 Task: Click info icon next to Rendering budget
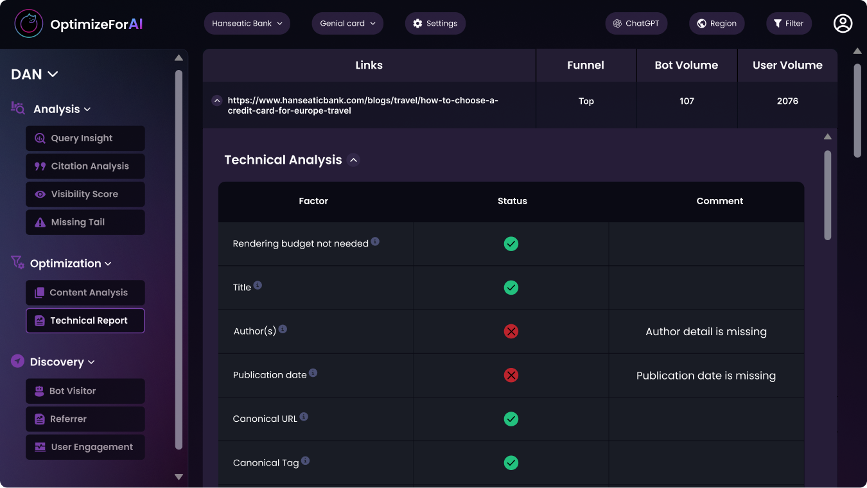tap(375, 241)
